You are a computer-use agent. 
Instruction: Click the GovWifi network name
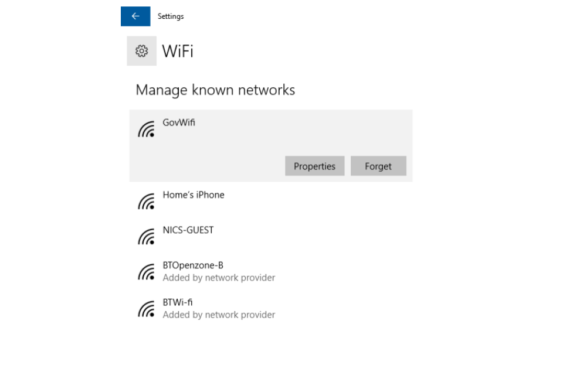(179, 122)
